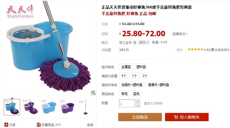Select the 塑料篮 component option
Viewport: 230px width, 128px height.
point(141,67)
